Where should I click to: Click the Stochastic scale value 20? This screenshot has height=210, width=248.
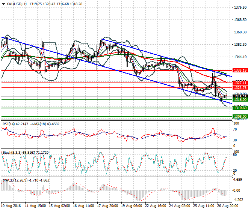pos(235,170)
